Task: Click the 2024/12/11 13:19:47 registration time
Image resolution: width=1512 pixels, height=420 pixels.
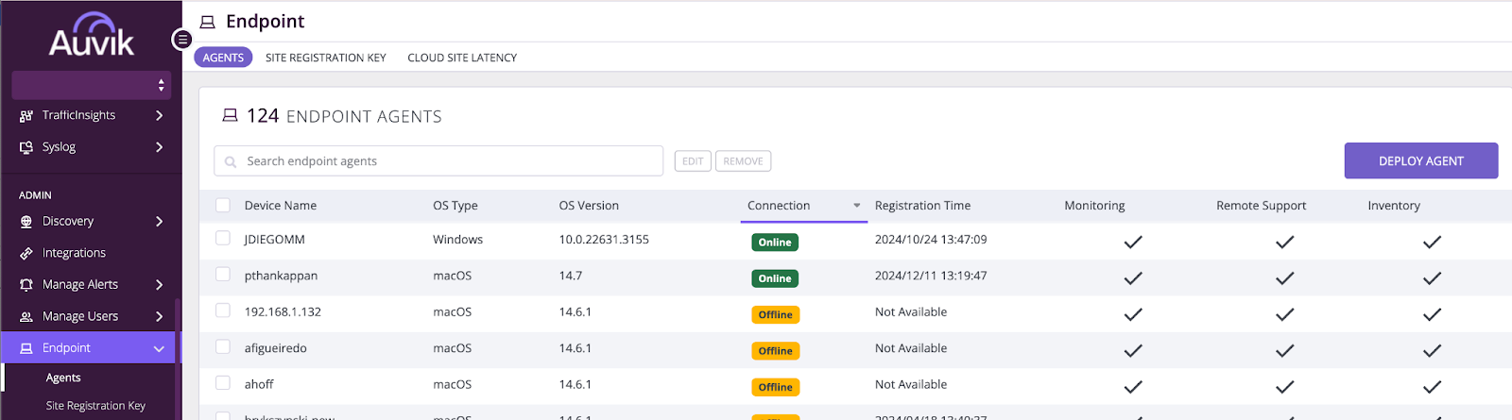Action: [931, 276]
